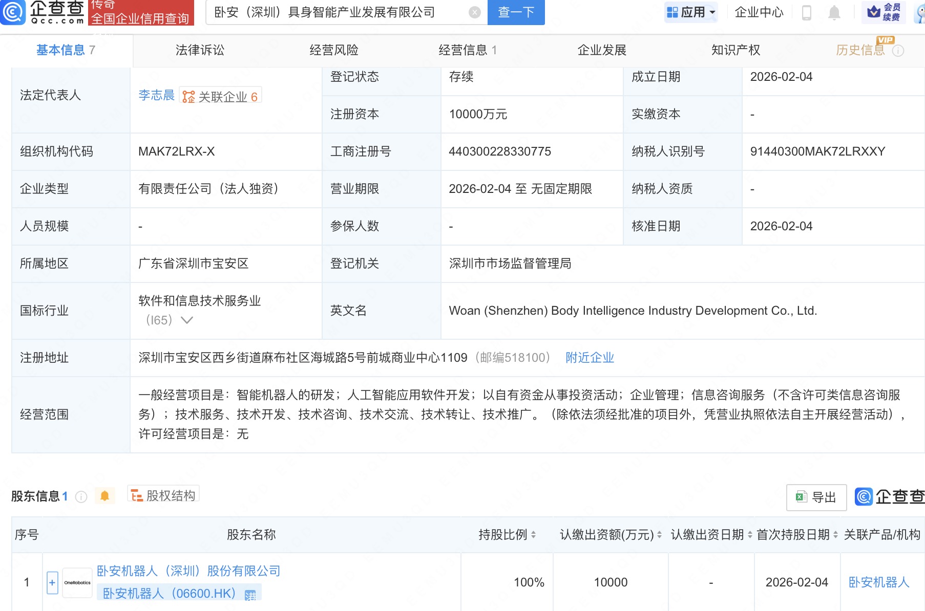Click the 查一下 search button
The image size is (925, 611).
coord(516,12)
